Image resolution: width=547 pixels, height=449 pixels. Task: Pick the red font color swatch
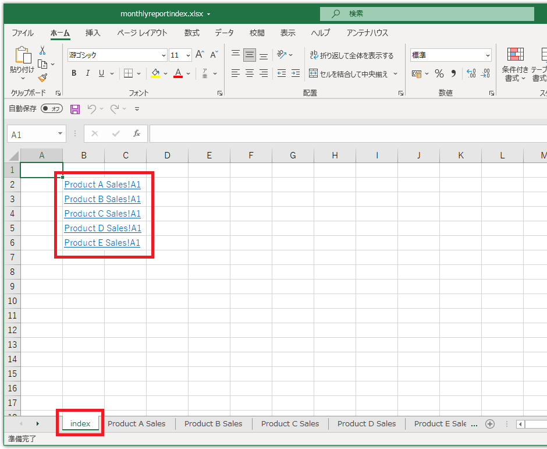tap(177, 76)
